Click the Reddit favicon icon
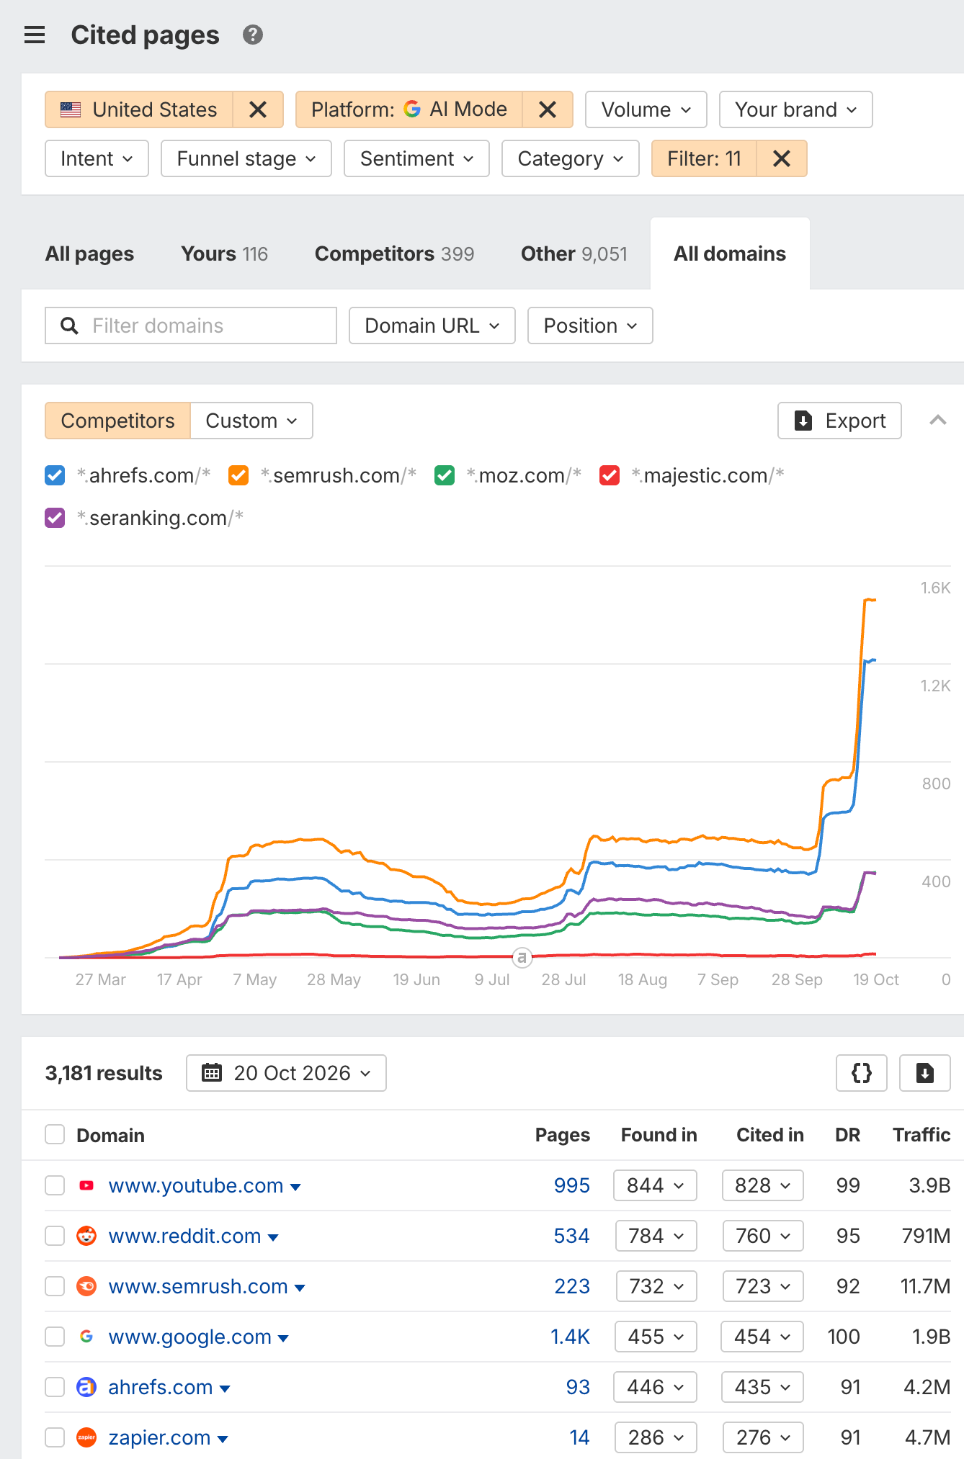The width and height of the screenshot is (964, 1459). (86, 1236)
